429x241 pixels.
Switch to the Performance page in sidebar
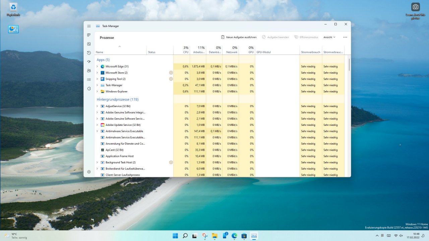(89, 44)
